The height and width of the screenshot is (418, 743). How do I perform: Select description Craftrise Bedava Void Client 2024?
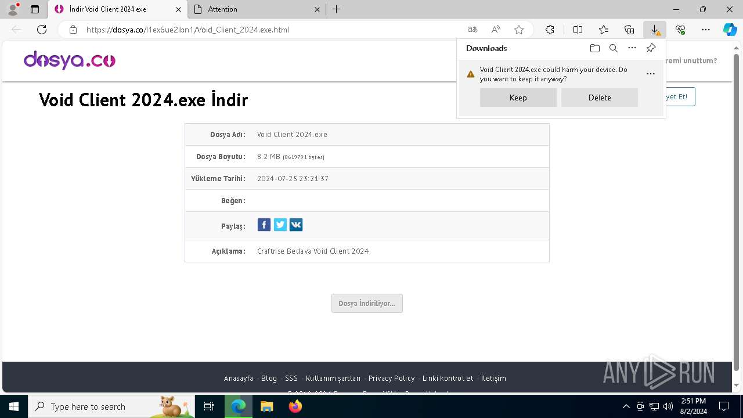point(313,251)
